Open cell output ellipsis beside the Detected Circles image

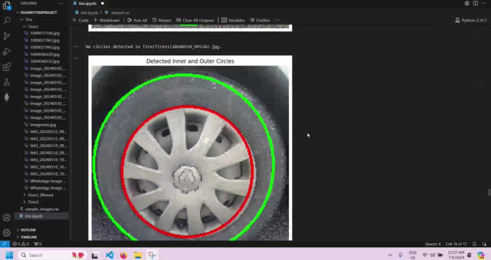click(x=76, y=58)
